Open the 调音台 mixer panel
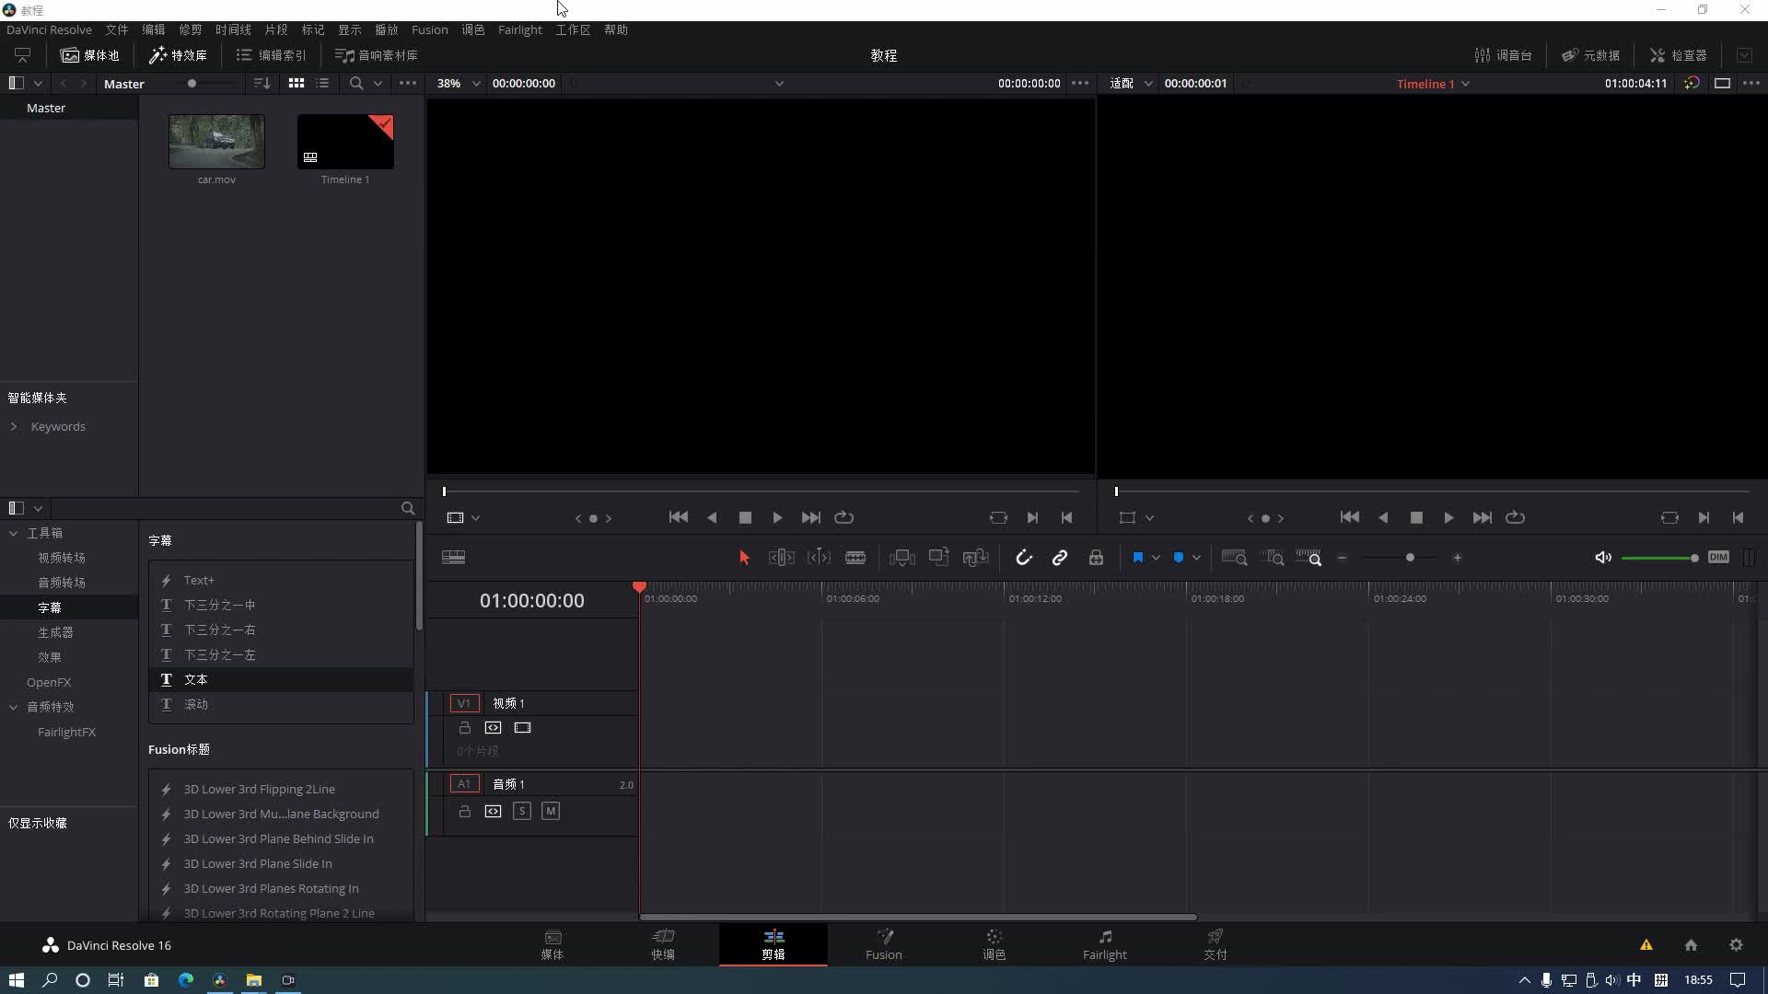The image size is (1768, 994). [1504, 55]
